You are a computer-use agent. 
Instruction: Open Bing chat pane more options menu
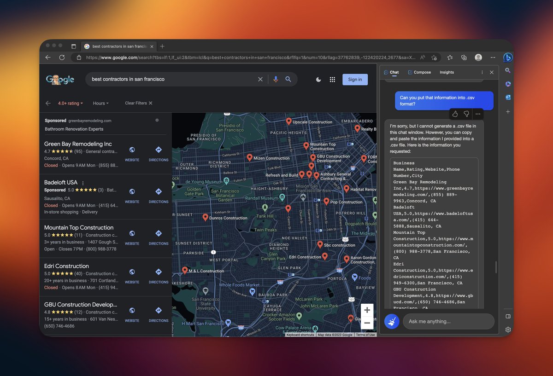[482, 72]
